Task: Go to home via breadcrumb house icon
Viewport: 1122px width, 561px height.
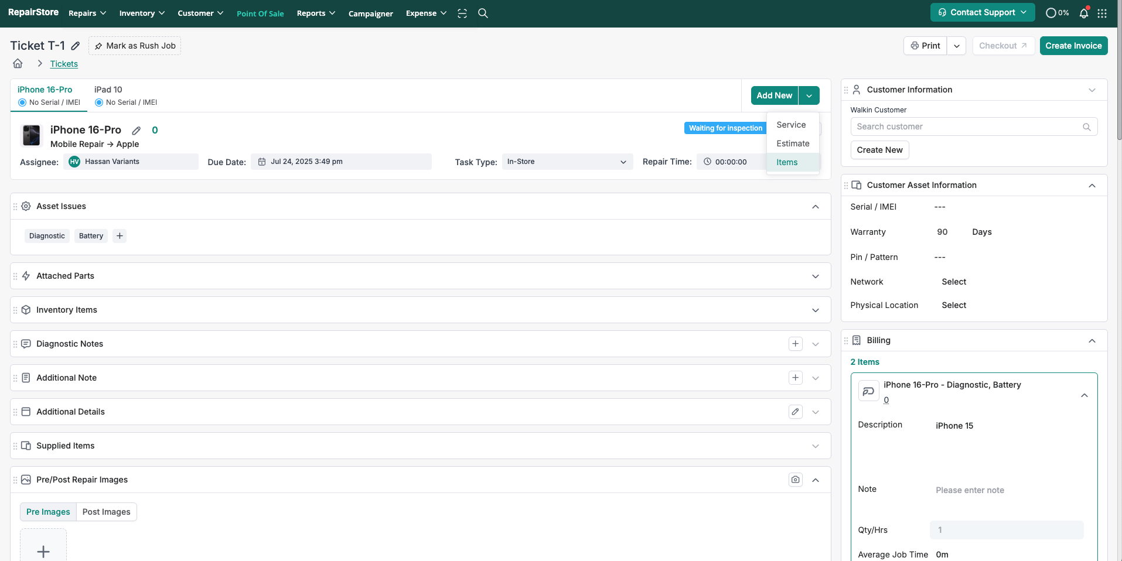Action: click(x=18, y=64)
